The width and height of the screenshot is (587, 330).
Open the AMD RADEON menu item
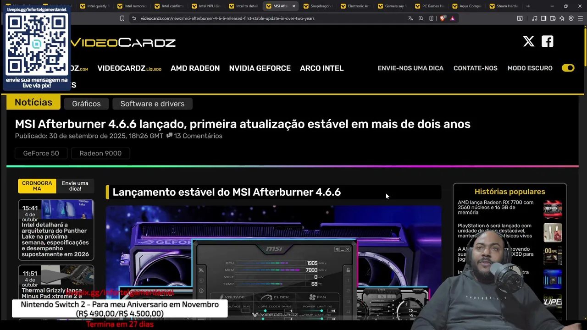click(195, 68)
